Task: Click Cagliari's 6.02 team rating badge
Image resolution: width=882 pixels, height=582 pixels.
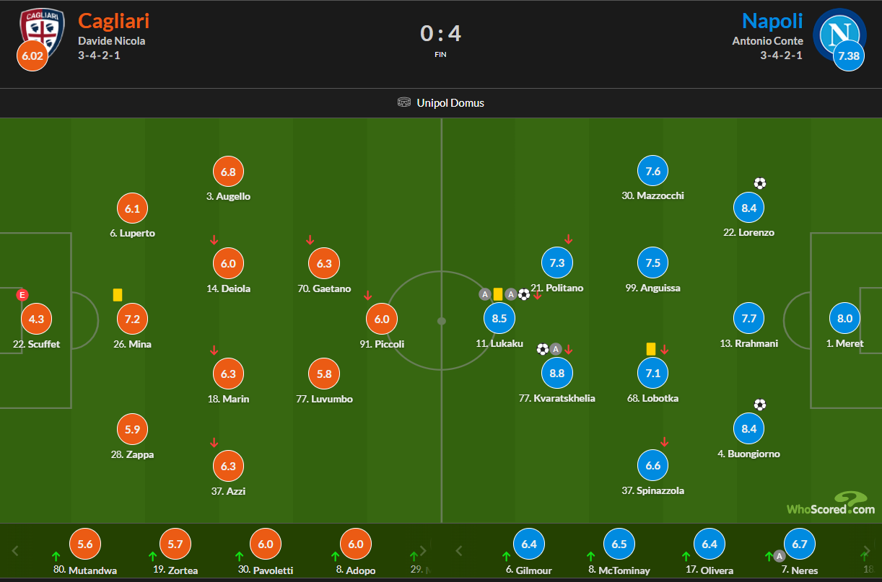Action: tap(32, 56)
